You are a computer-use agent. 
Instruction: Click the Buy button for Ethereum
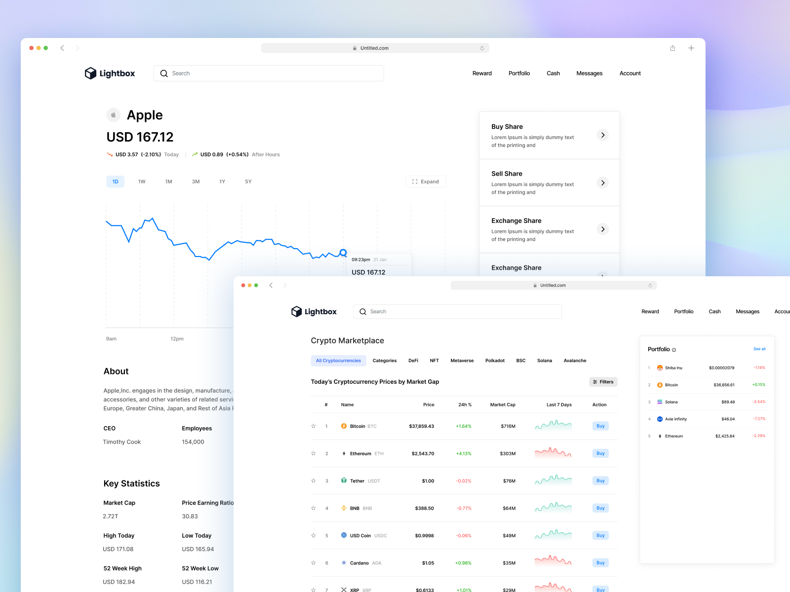[x=600, y=453]
